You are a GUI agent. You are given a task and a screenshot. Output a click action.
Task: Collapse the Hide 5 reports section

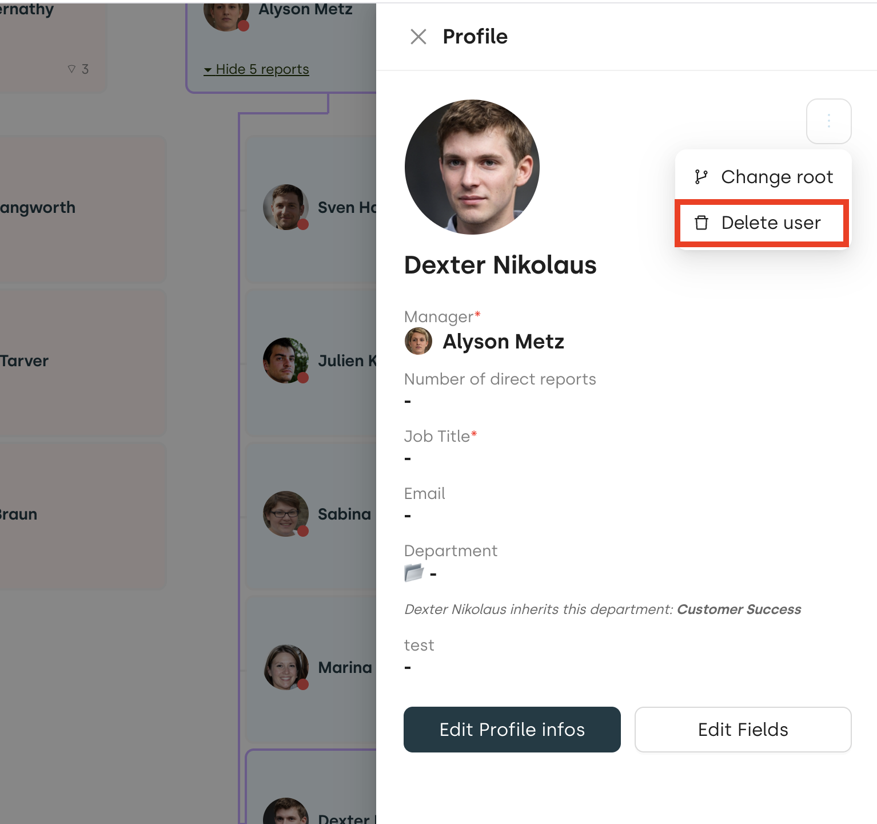tap(256, 69)
